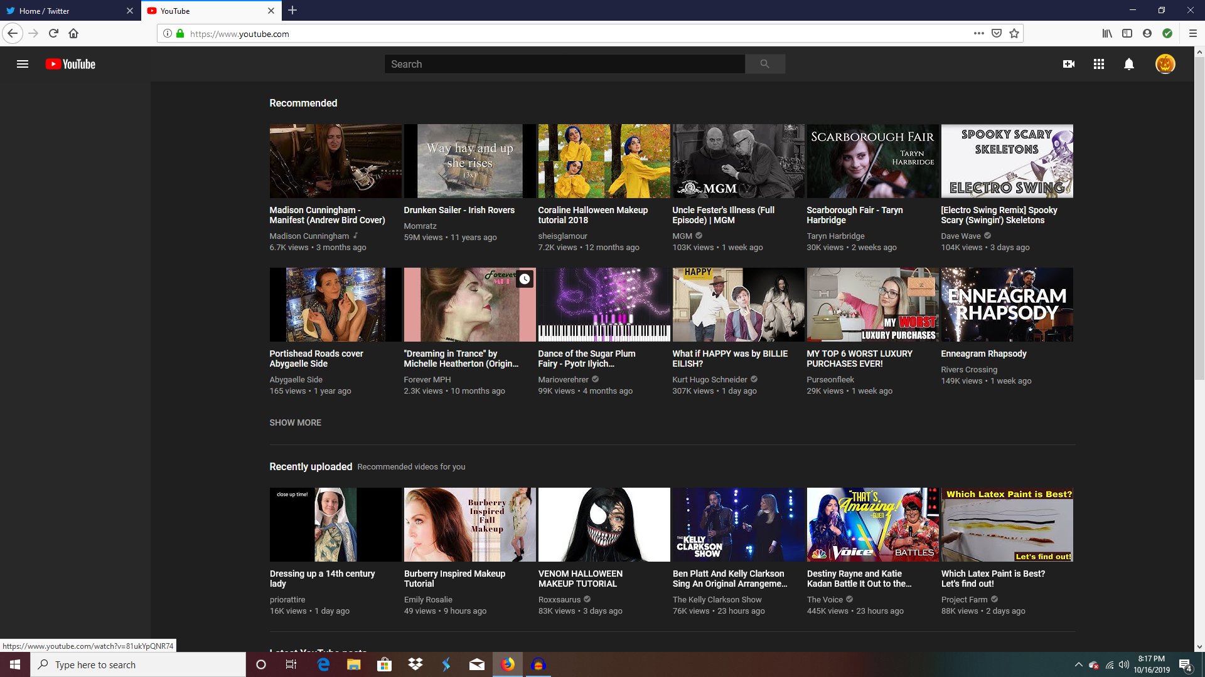Play Dance of the Sugar Plum Fairy thumbnail

[x=604, y=305]
